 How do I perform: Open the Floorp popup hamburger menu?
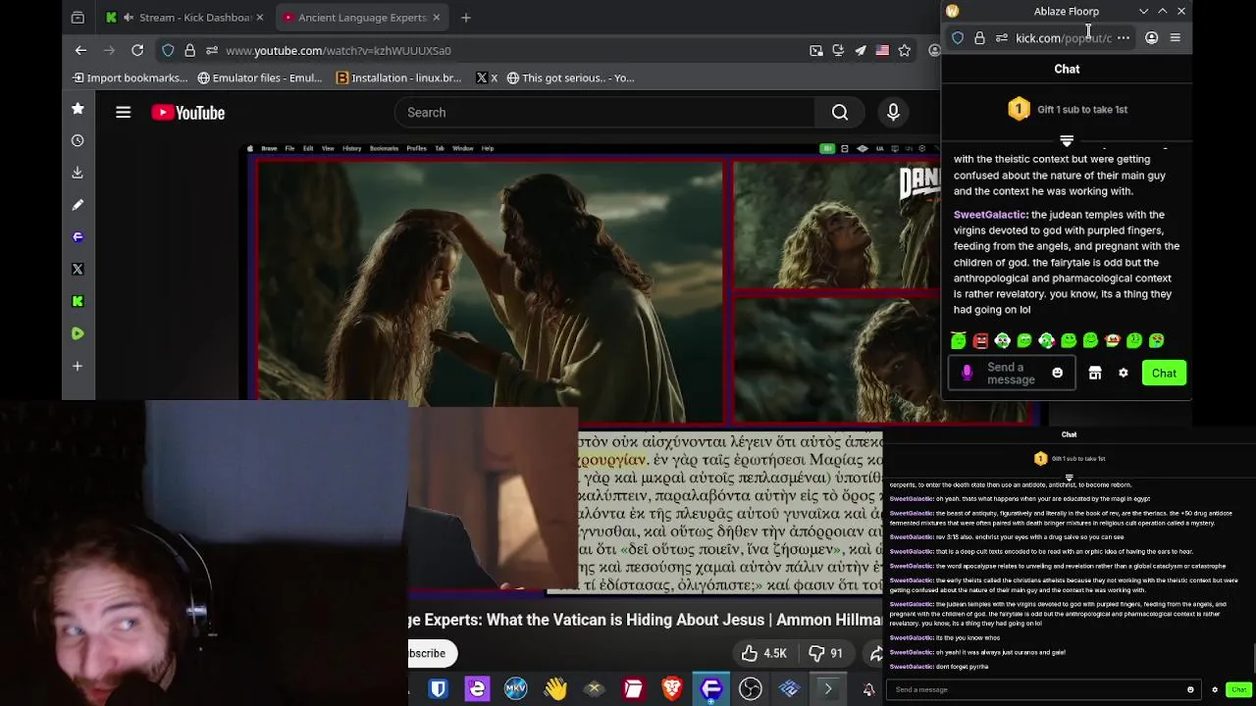pyautogui.click(x=1176, y=38)
